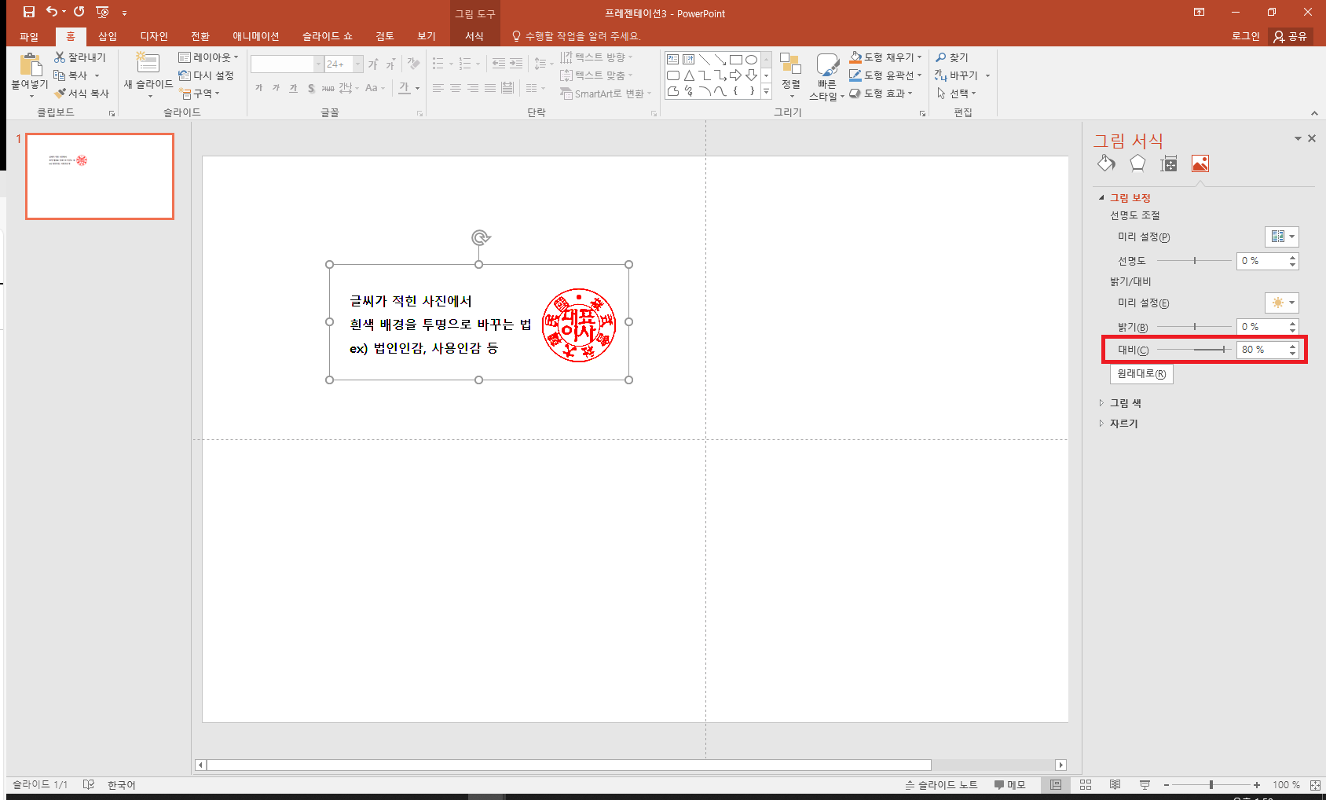Open Fill & Line tab in picture format pane
Screen dimensions: 1326x800
[1107, 163]
